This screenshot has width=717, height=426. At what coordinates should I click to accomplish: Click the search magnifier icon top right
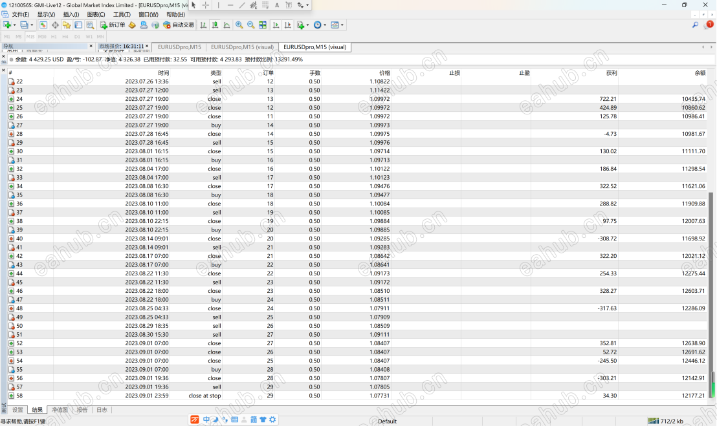pos(696,25)
